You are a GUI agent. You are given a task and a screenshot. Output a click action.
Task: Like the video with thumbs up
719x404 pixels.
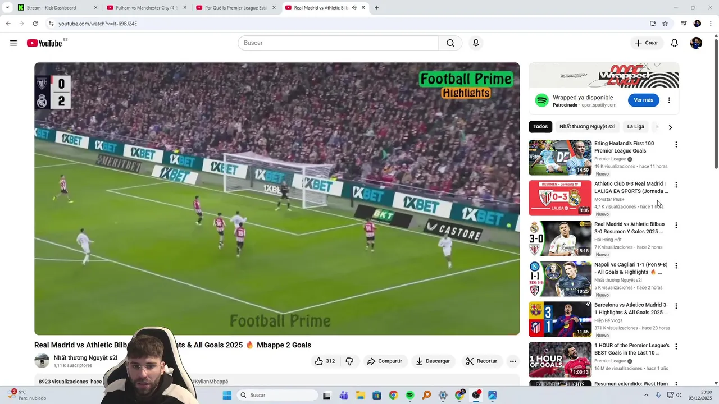pyautogui.click(x=325, y=361)
